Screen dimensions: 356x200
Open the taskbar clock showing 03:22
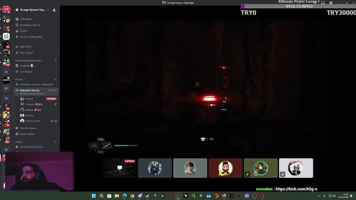coord(343,196)
